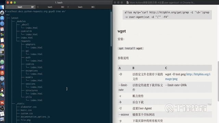This screenshot has width=219, height=123.
Task: Click 'exceptions' in tree output
Action: coord(31,71)
